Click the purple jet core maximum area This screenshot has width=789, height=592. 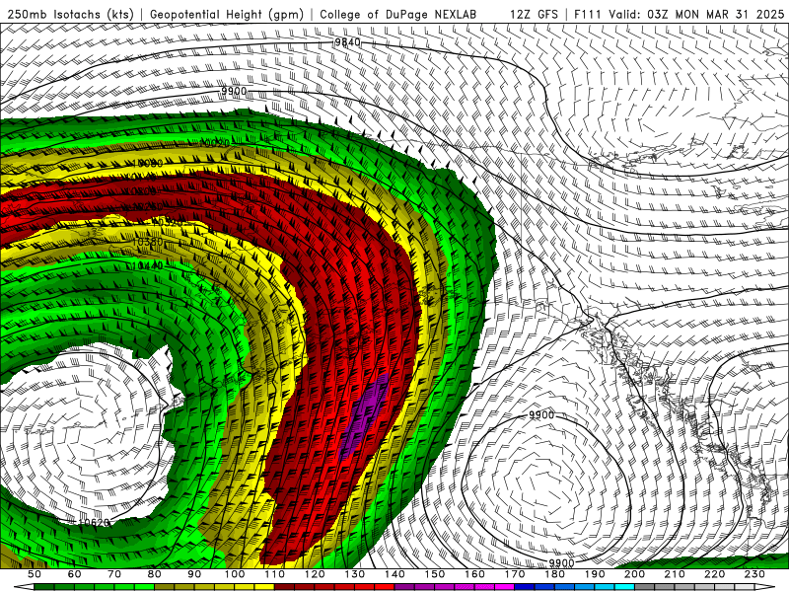click(366, 415)
